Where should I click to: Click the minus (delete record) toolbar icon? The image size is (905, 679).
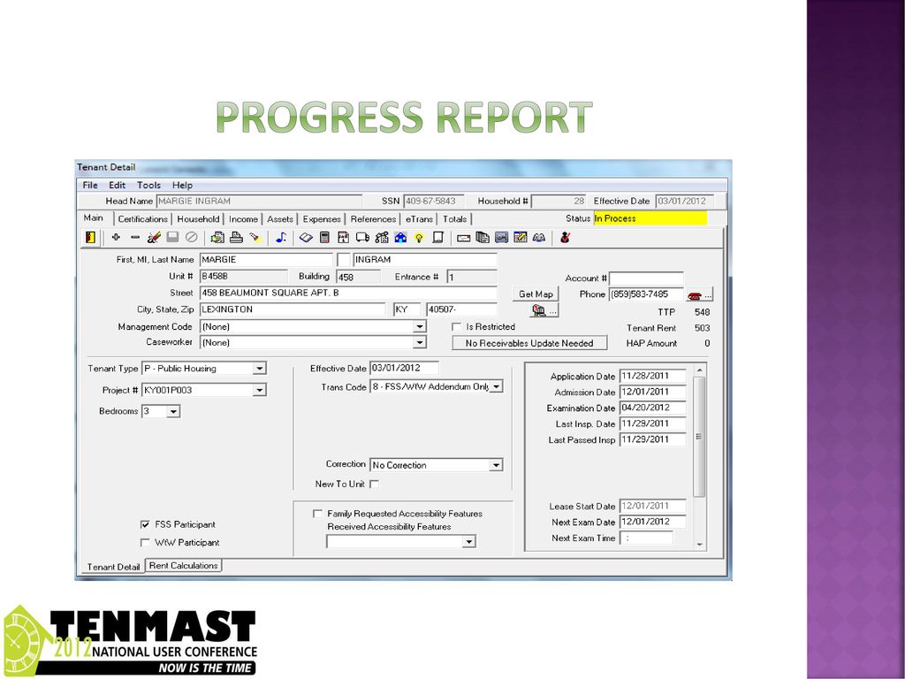135,237
